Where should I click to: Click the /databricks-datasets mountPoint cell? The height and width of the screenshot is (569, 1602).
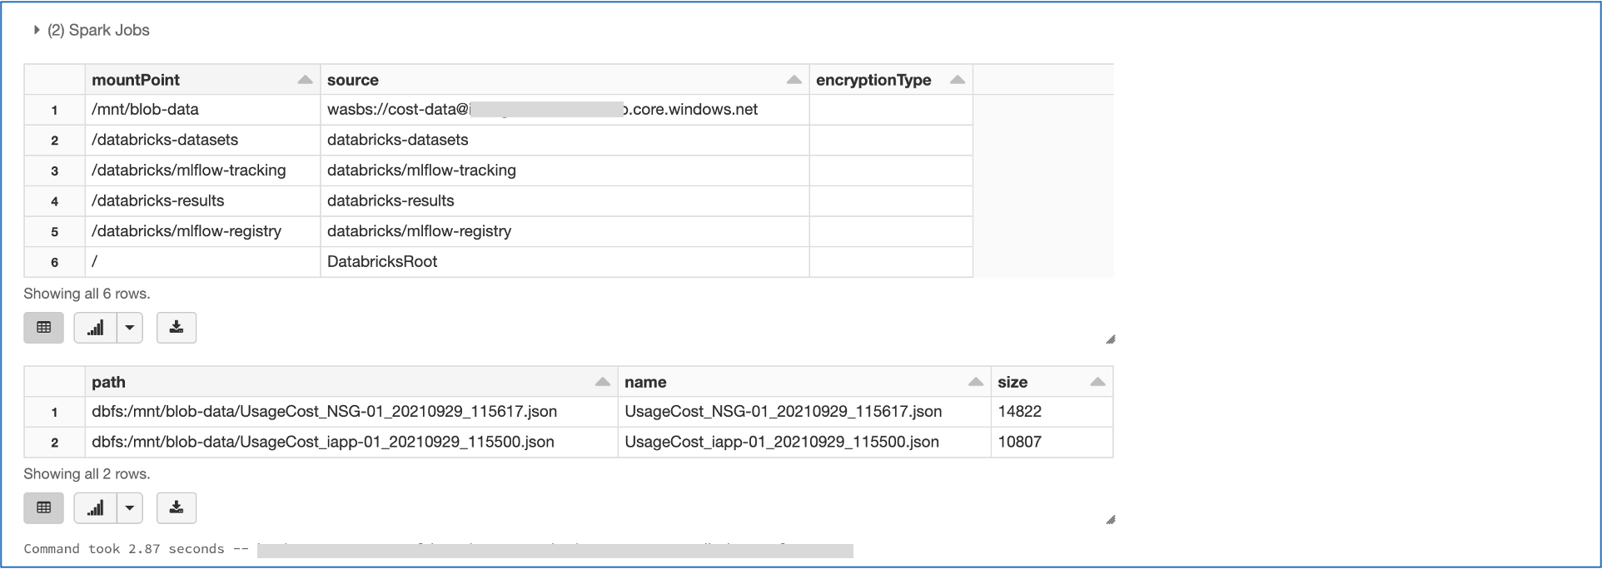coord(202,140)
